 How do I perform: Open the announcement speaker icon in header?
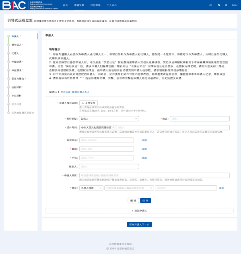coord(210,5)
